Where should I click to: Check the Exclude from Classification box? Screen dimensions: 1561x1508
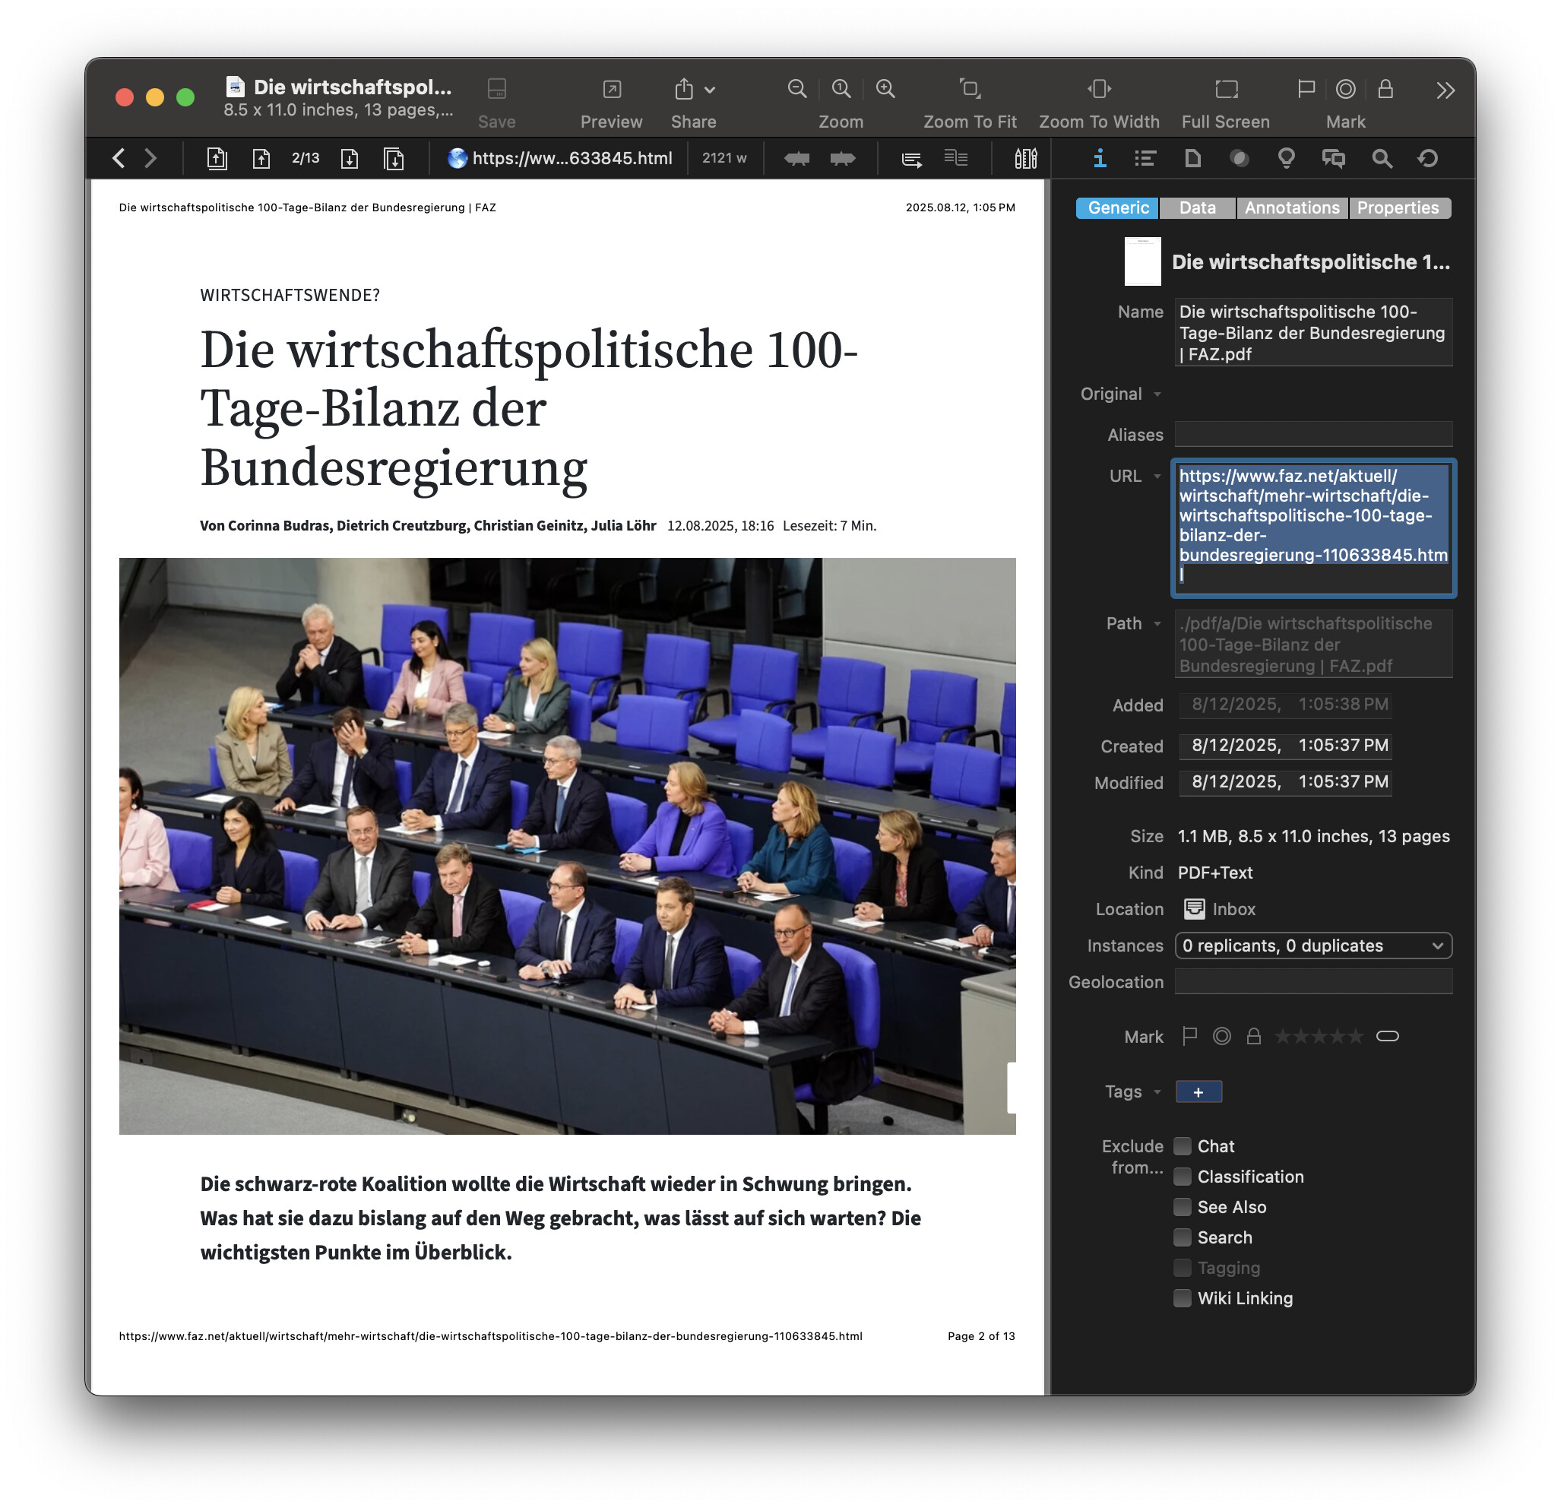[1183, 1177]
